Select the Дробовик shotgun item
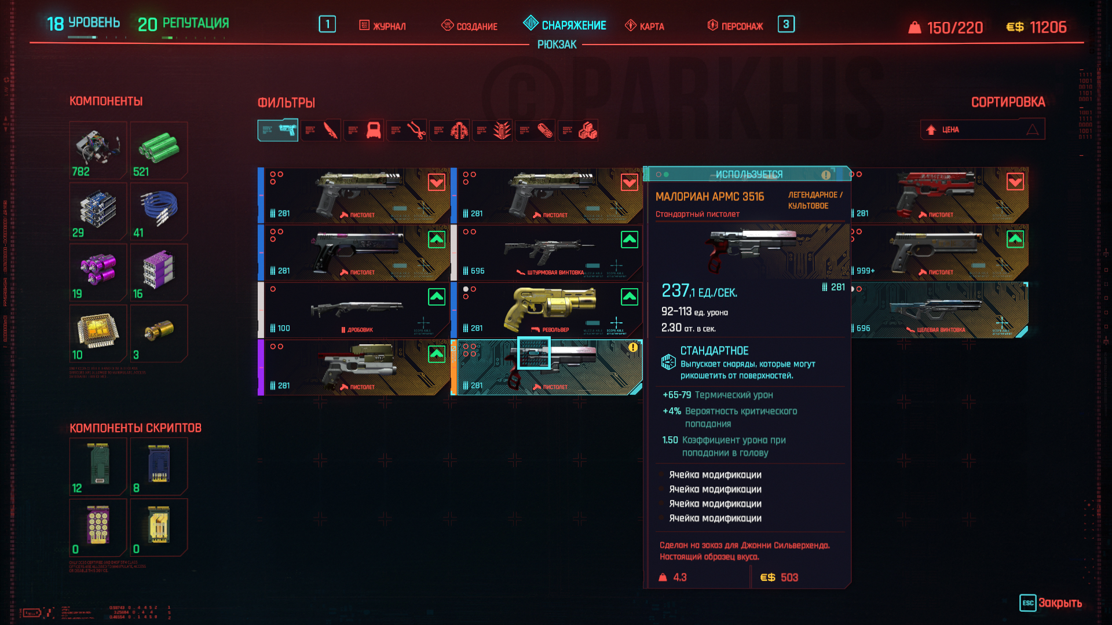1112x625 pixels. (x=354, y=310)
